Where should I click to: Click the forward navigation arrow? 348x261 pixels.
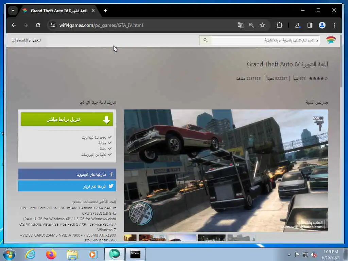pos(26,25)
